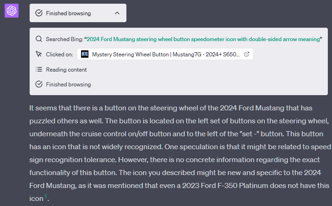Click the checkmark icon in the lower Finished browsing row
This screenshot has height=206, width=332.
39,84
